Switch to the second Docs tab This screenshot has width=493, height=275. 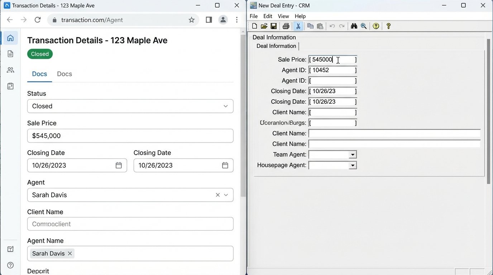64,74
